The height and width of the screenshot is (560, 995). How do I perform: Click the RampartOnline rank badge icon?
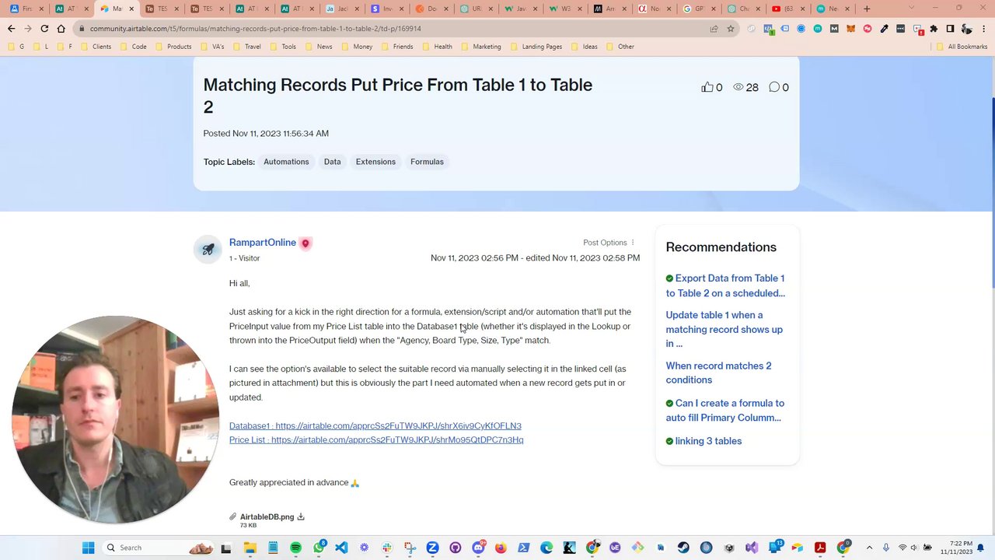point(305,243)
